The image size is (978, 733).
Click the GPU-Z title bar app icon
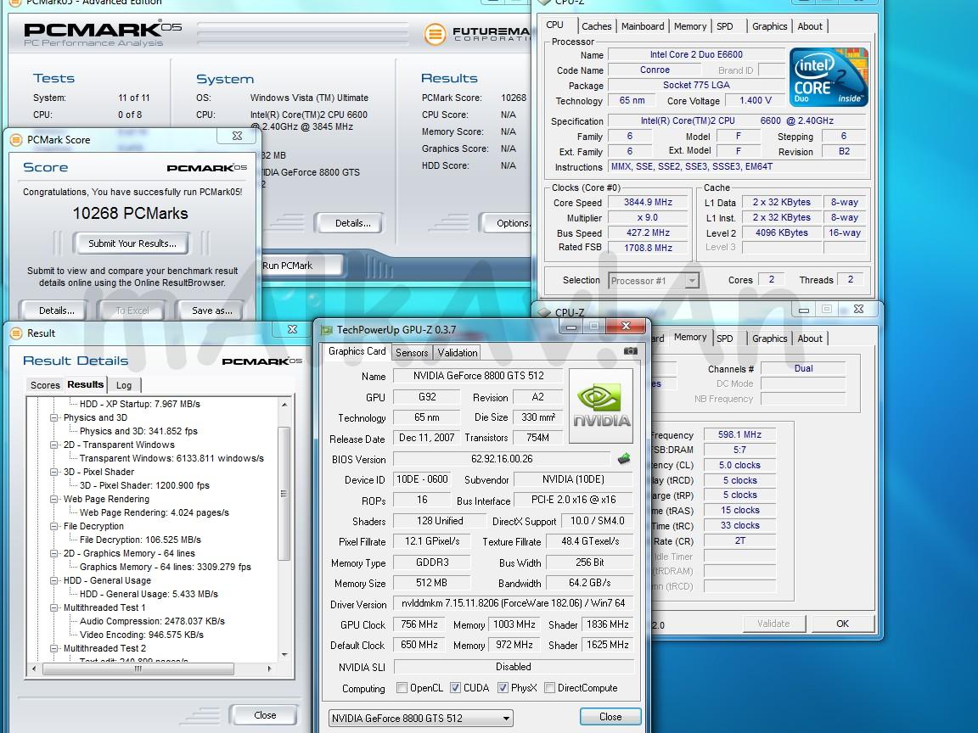[326, 330]
